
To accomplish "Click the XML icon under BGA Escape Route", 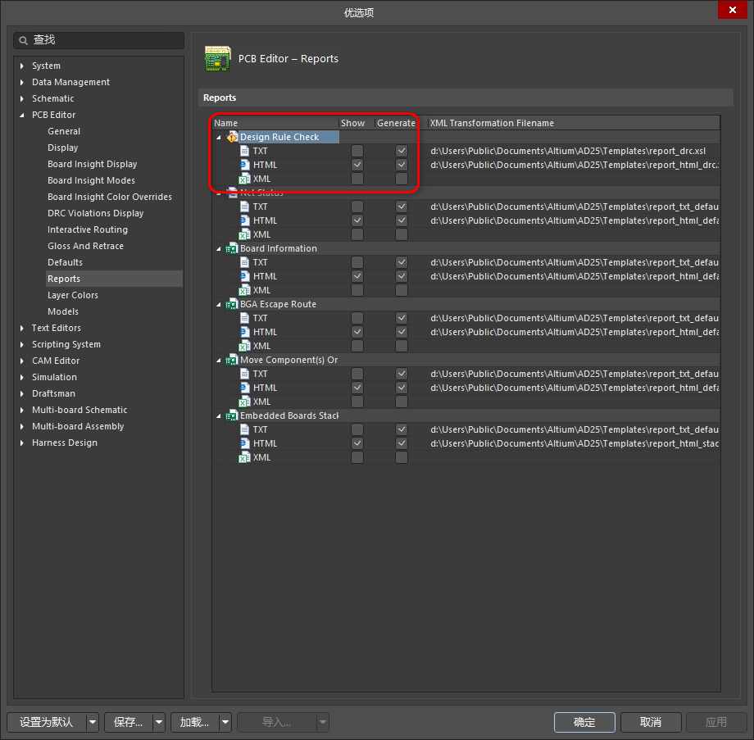I will tap(245, 346).
